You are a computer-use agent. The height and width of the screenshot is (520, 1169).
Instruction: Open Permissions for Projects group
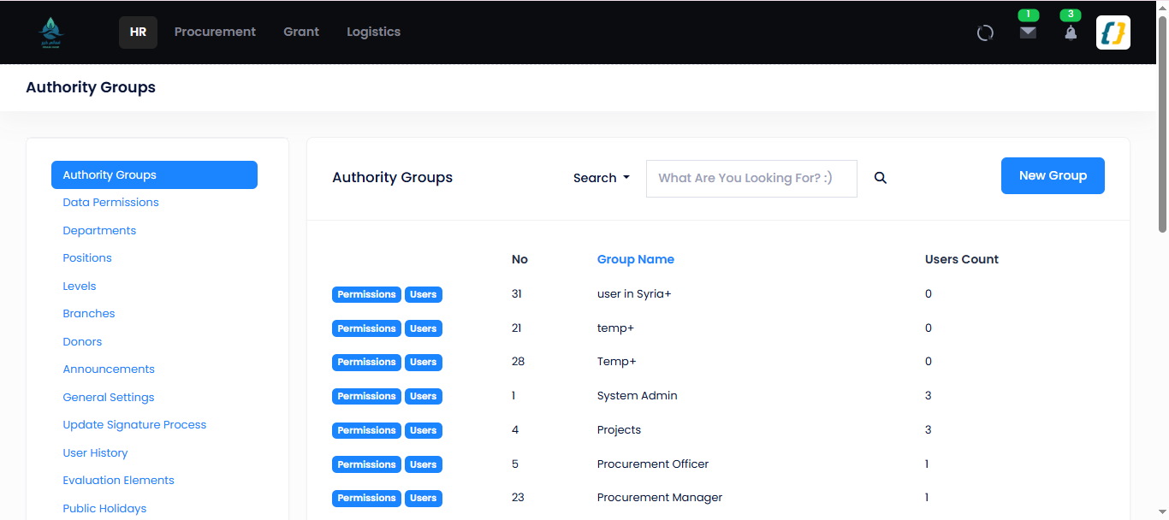366,430
